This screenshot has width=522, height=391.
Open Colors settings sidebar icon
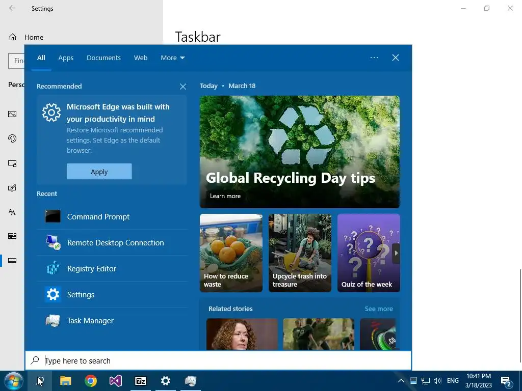click(x=12, y=138)
